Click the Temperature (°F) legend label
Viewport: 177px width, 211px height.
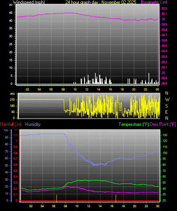click(x=134, y=124)
